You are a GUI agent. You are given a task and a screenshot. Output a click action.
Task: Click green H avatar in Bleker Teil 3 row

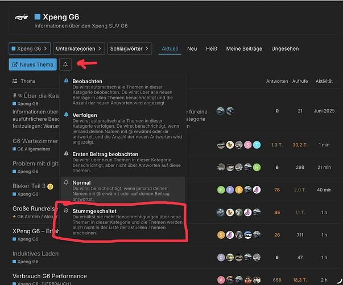pos(221,190)
